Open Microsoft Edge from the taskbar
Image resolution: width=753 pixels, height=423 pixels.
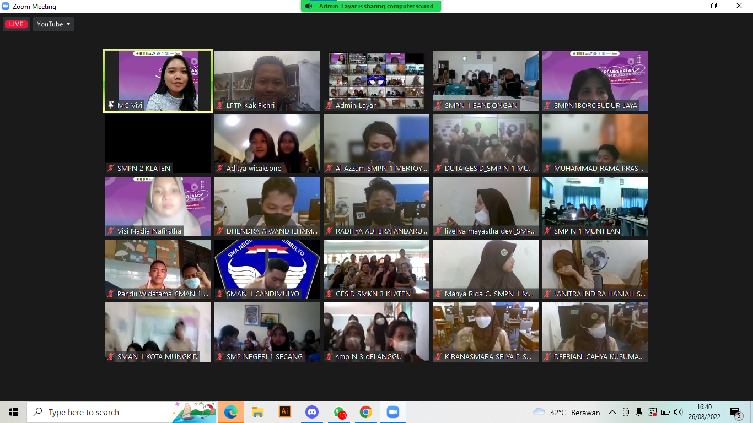[x=231, y=412]
